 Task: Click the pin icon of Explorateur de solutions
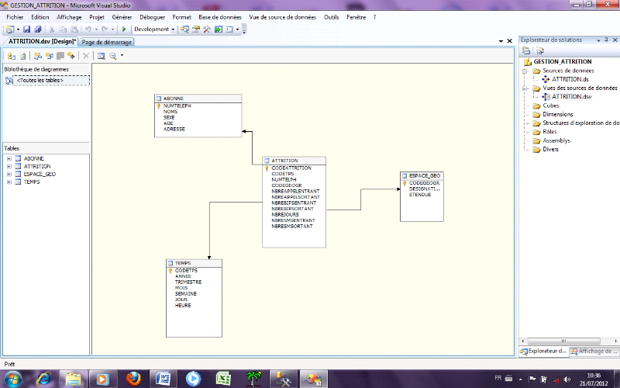[x=600, y=40]
